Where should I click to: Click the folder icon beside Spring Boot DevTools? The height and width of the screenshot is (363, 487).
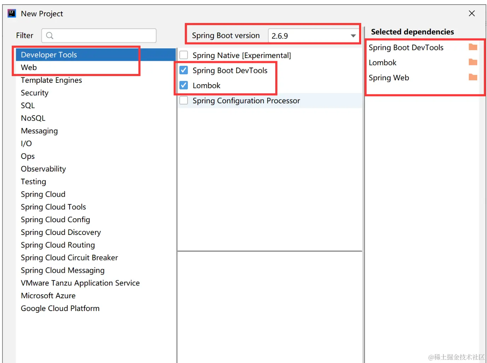pyautogui.click(x=473, y=47)
